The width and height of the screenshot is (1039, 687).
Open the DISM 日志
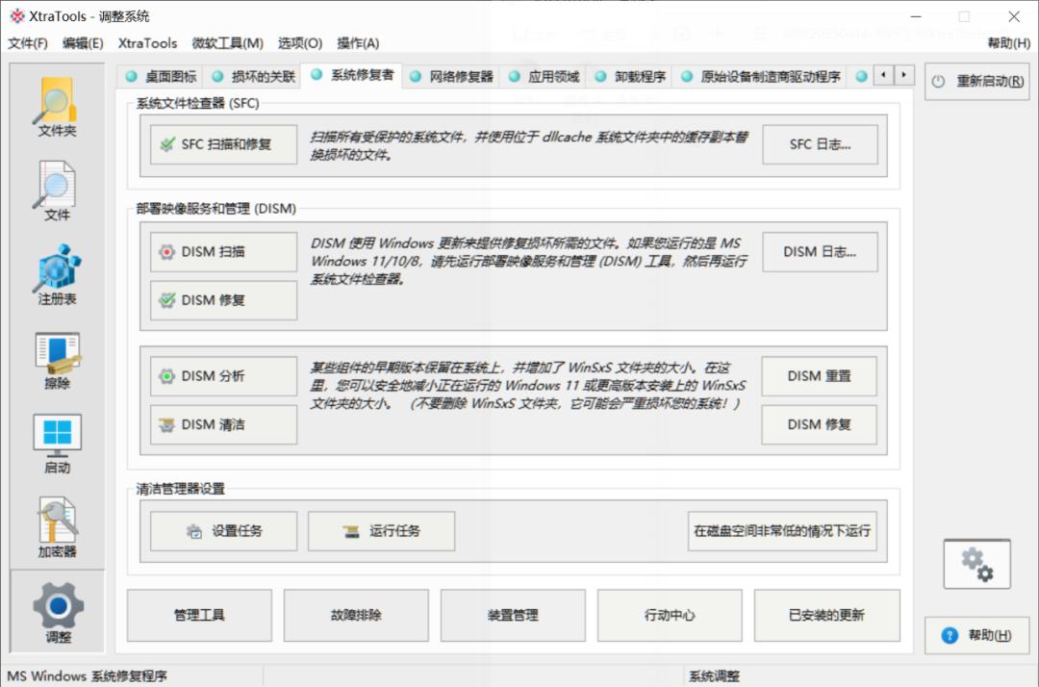click(x=819, y=251)
